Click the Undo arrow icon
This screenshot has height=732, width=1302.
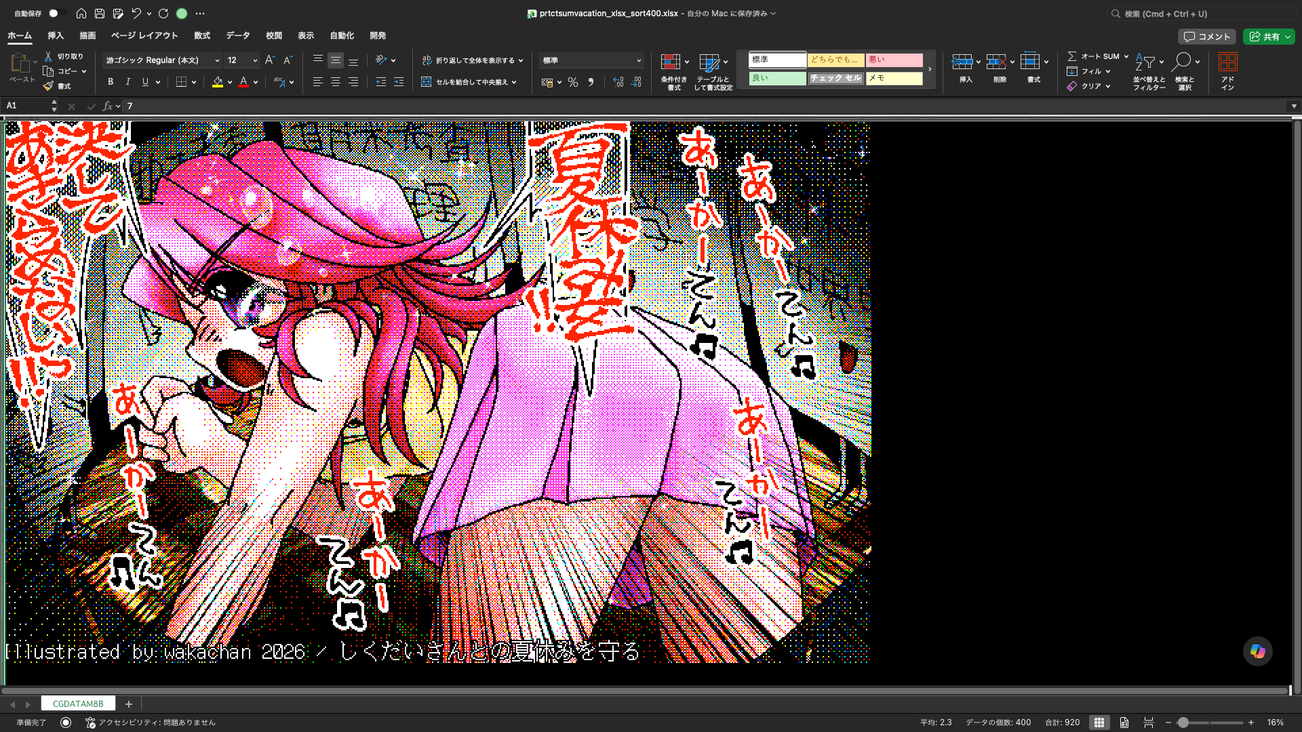click(136, 14)
